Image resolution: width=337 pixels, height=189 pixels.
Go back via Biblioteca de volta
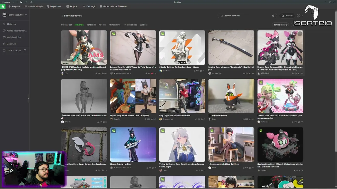[x=72, y=16]
